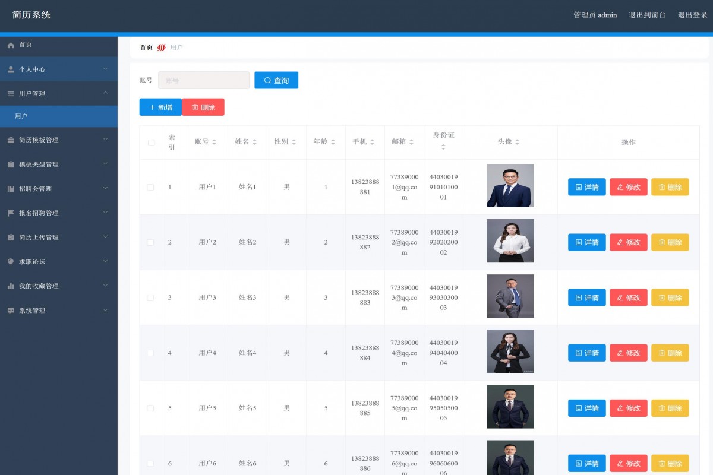Expand the 模板类型管理 menu chevron
713x475 pixels.
(x=106, y=164)
